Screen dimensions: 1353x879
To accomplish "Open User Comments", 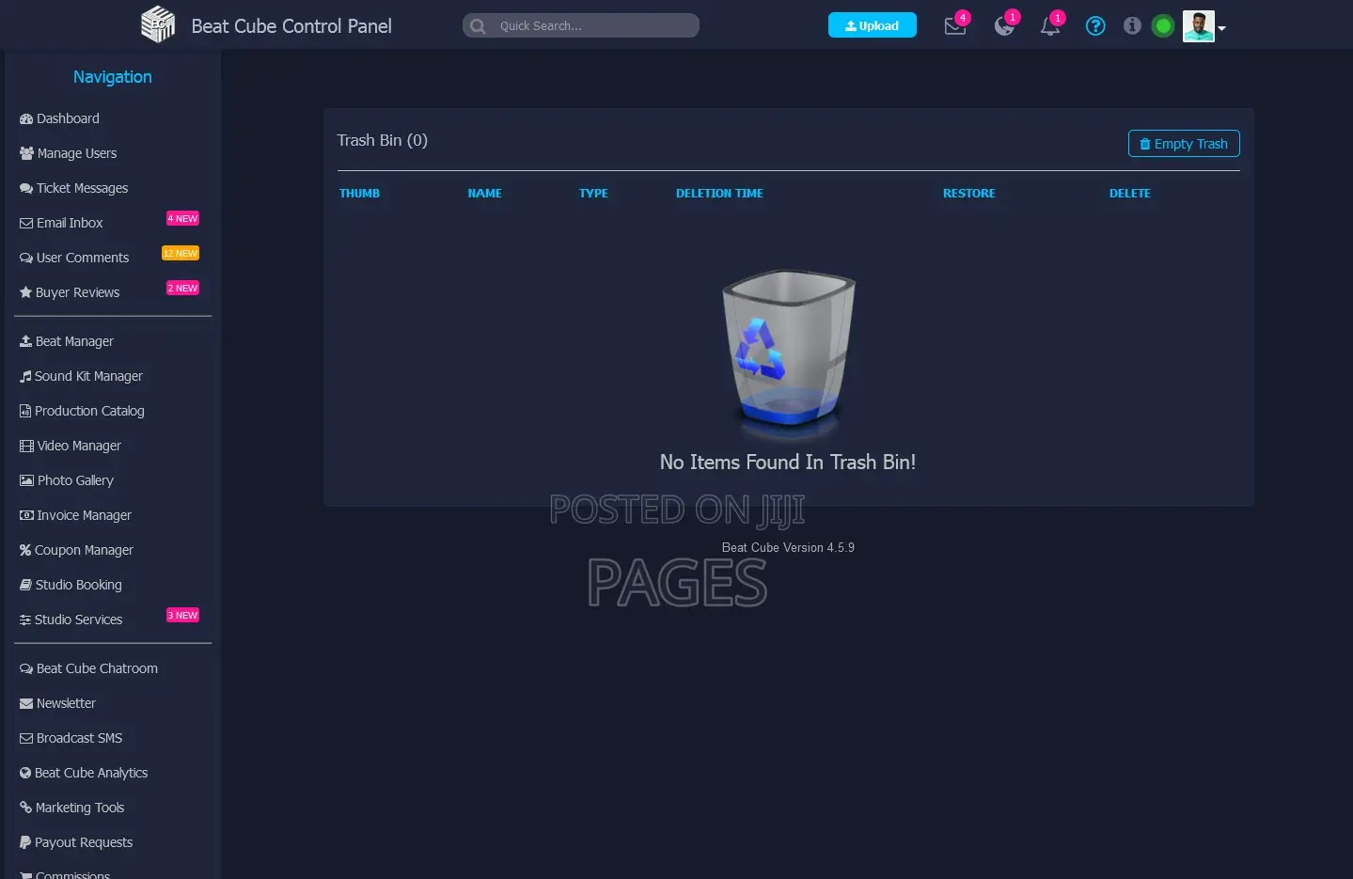I will (74, 258).
